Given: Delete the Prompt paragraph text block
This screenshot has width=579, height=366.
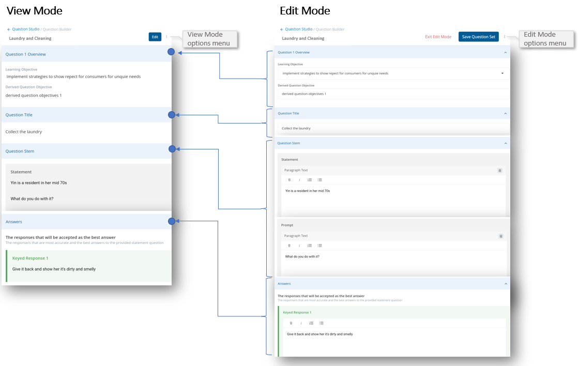Looking at the screenshot, I should point(500,236).
